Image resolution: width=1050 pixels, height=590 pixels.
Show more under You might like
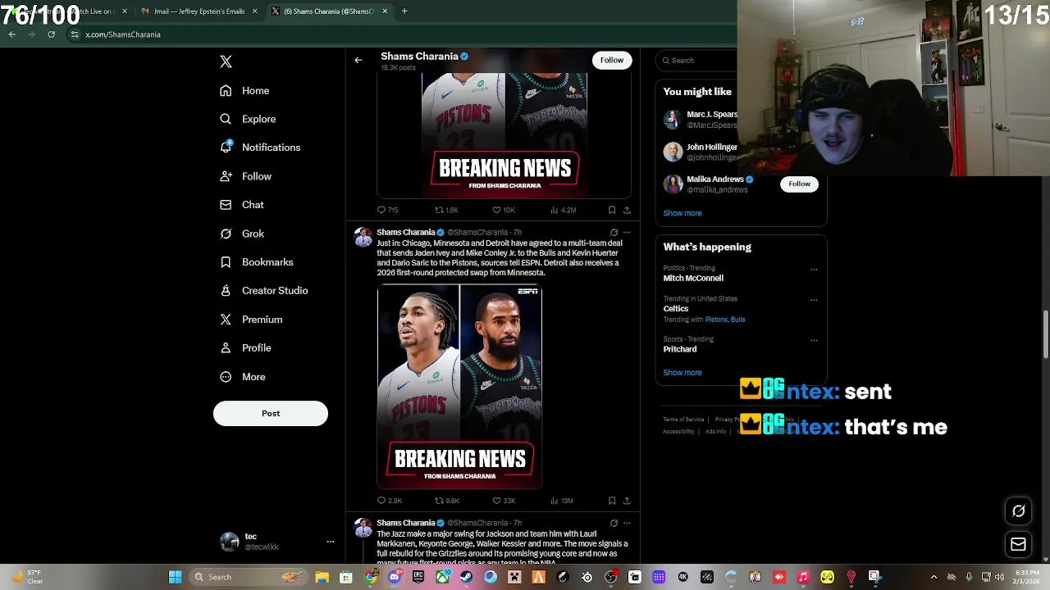[x=682, y=213]
